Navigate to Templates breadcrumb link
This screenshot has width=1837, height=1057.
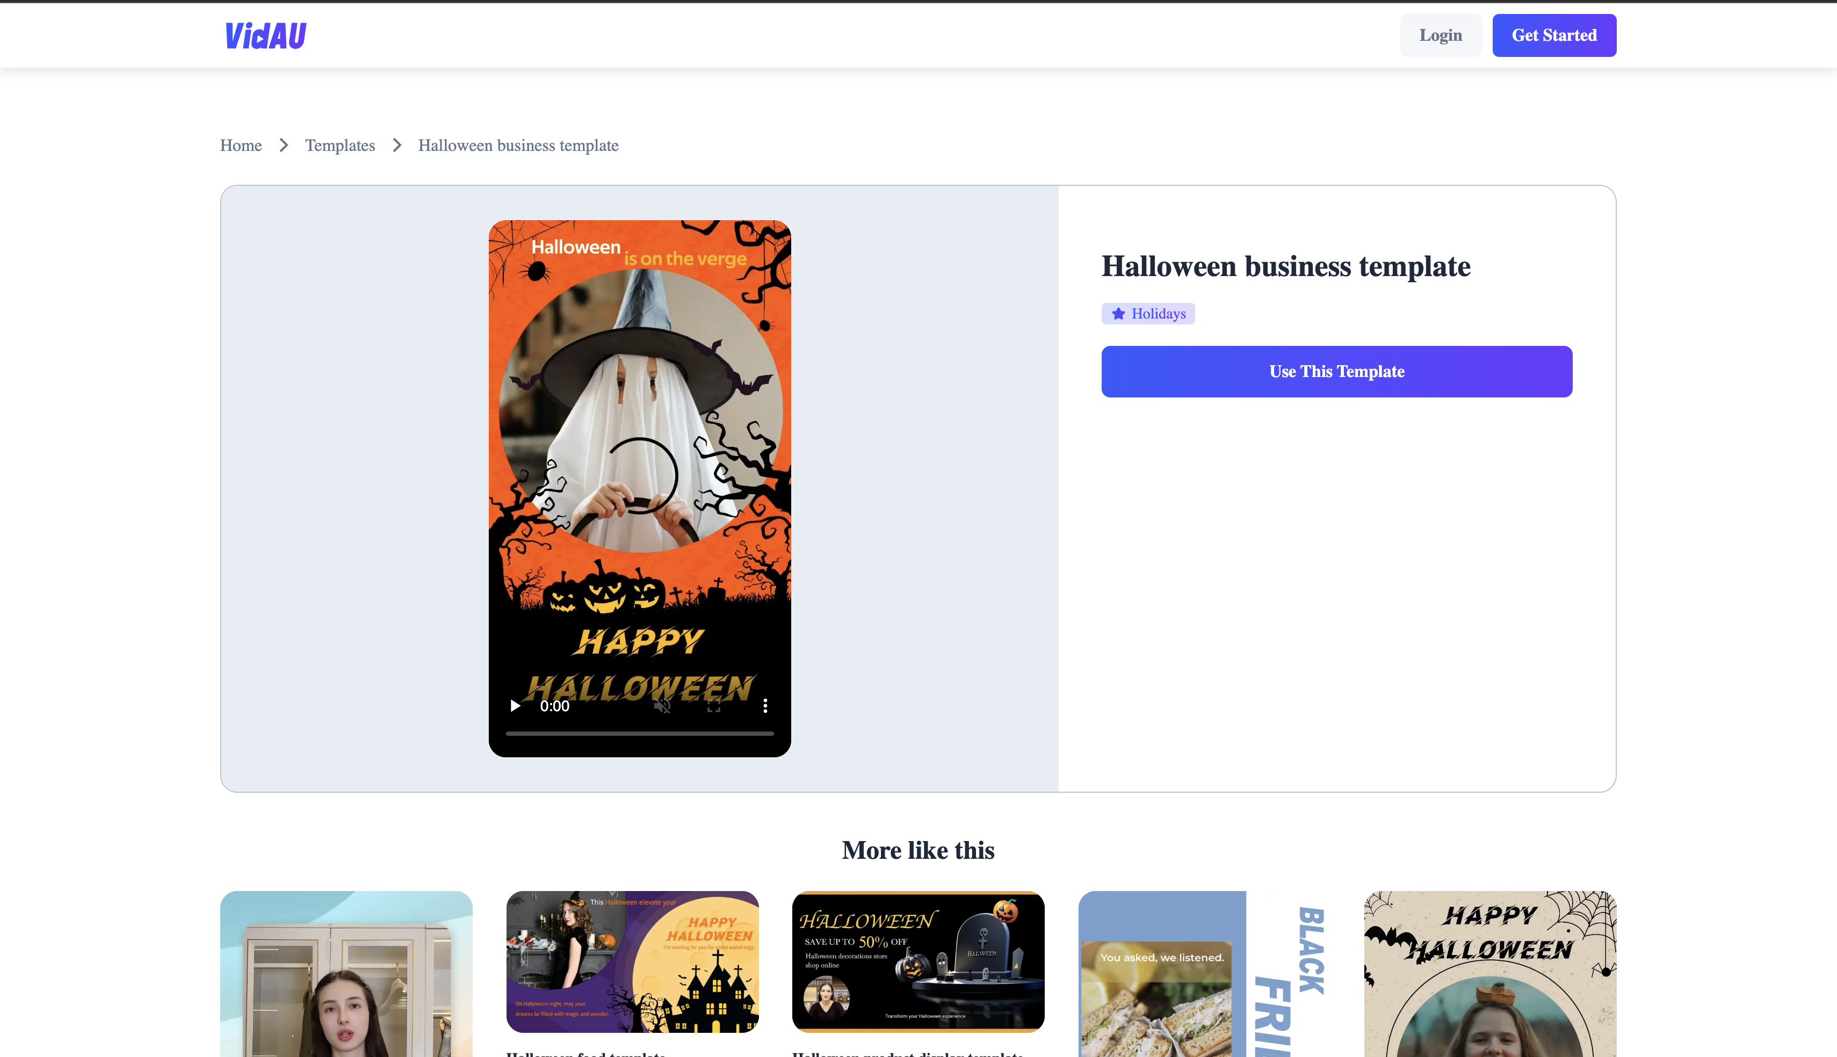tap(339, 145)
